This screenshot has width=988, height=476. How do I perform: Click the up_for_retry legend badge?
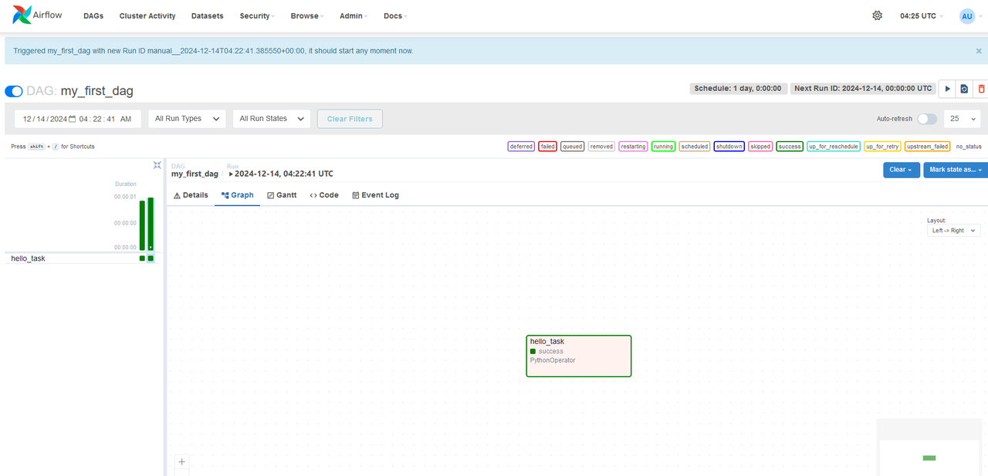(x=882, y=147)
